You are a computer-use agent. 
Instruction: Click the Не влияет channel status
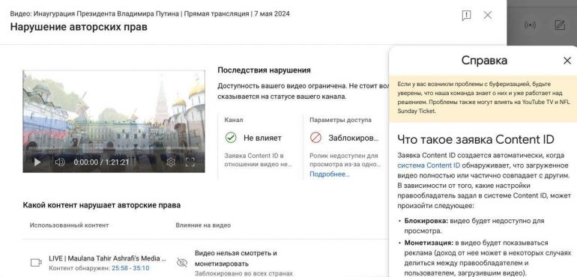point(262,138)
